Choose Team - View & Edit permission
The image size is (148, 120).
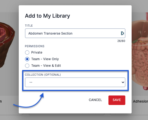[x=27, y=66]
